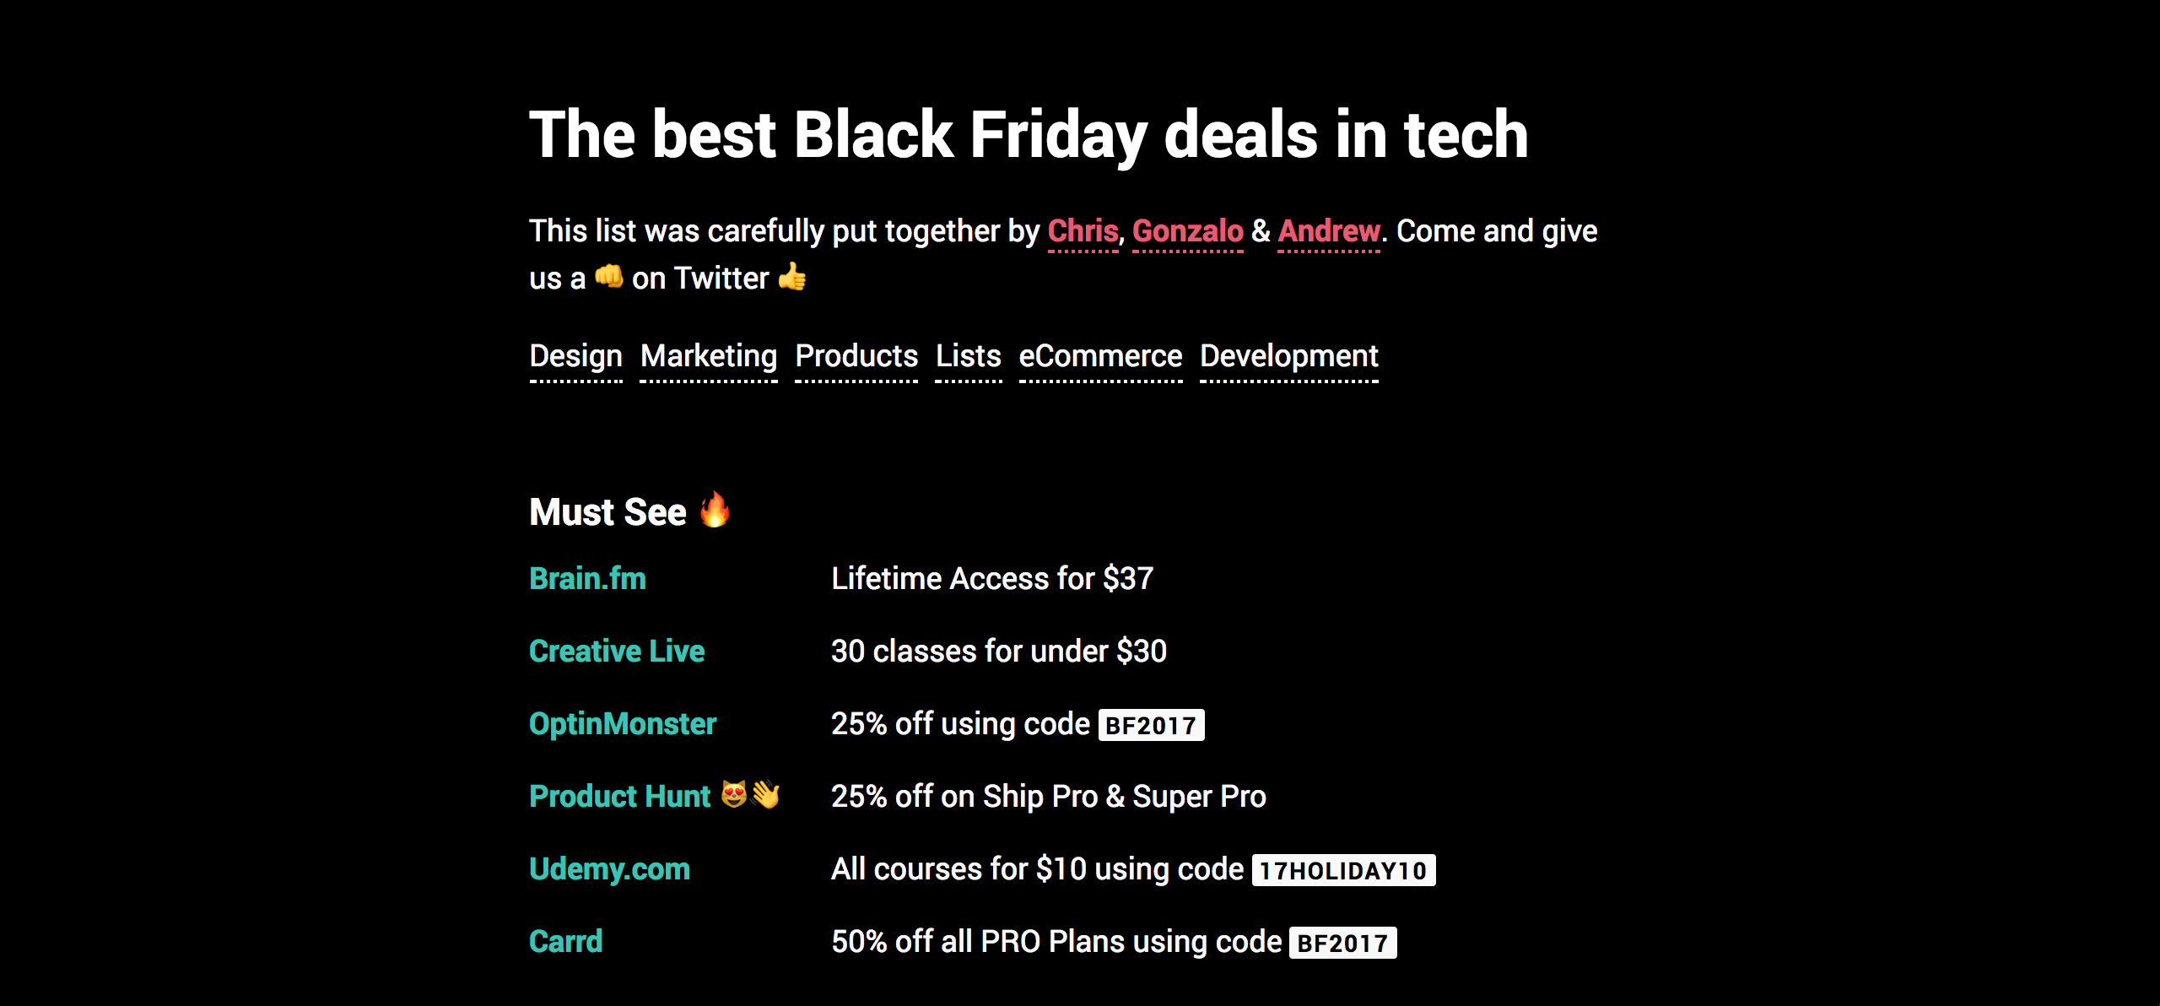Image resolution: width=2160 pixels, height=1006 pixels.
Task: Select the BF2017 code next to OptinMonster
Action: click(1151, 724)
